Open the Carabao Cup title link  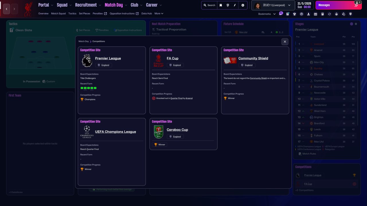[x=177, y=130]
